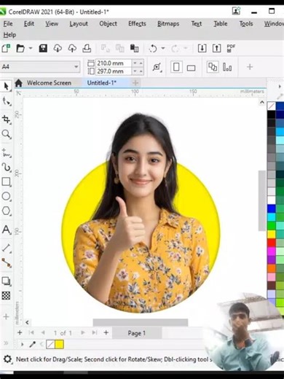Expand the Open button dropdown arrow
Screen dimensions: 284x379
(x=31, y=48)
